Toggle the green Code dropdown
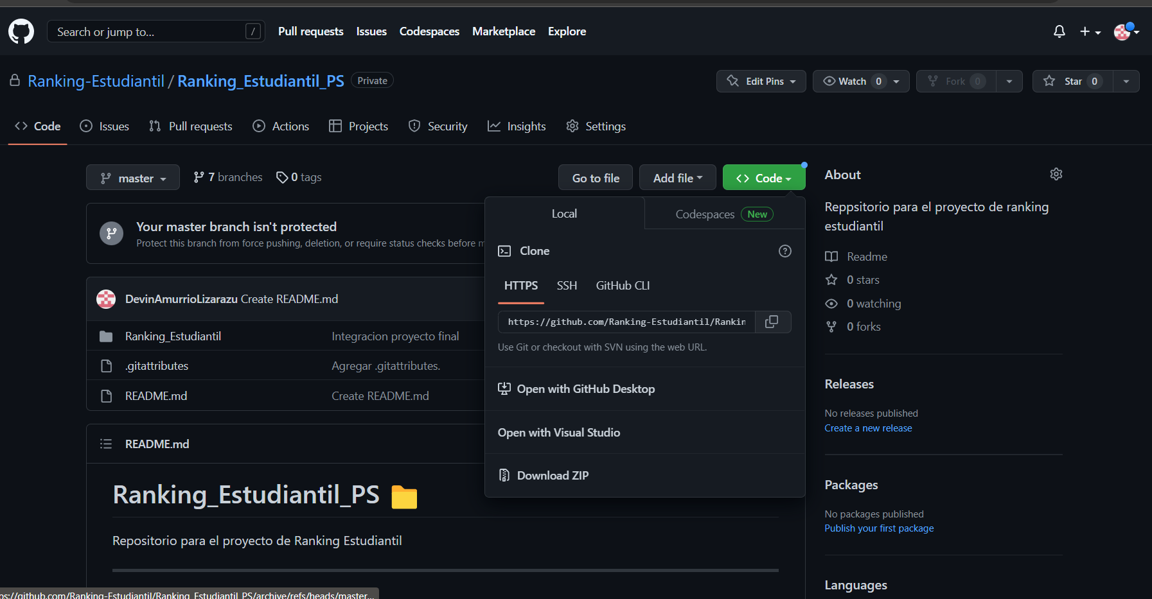This screenshot has height=599, width=1152. (764, 178)
